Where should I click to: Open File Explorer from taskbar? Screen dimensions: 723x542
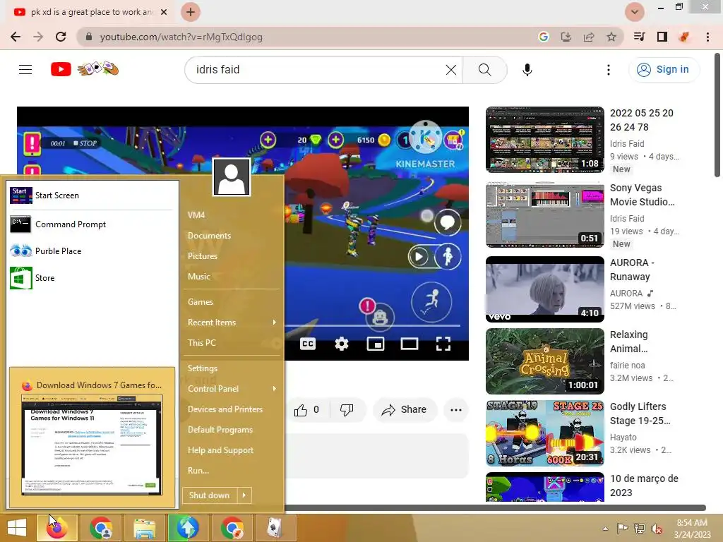(x=144, y=528)
